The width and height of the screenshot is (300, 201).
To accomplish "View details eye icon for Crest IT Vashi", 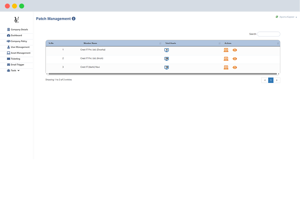I will coord(235,67).
